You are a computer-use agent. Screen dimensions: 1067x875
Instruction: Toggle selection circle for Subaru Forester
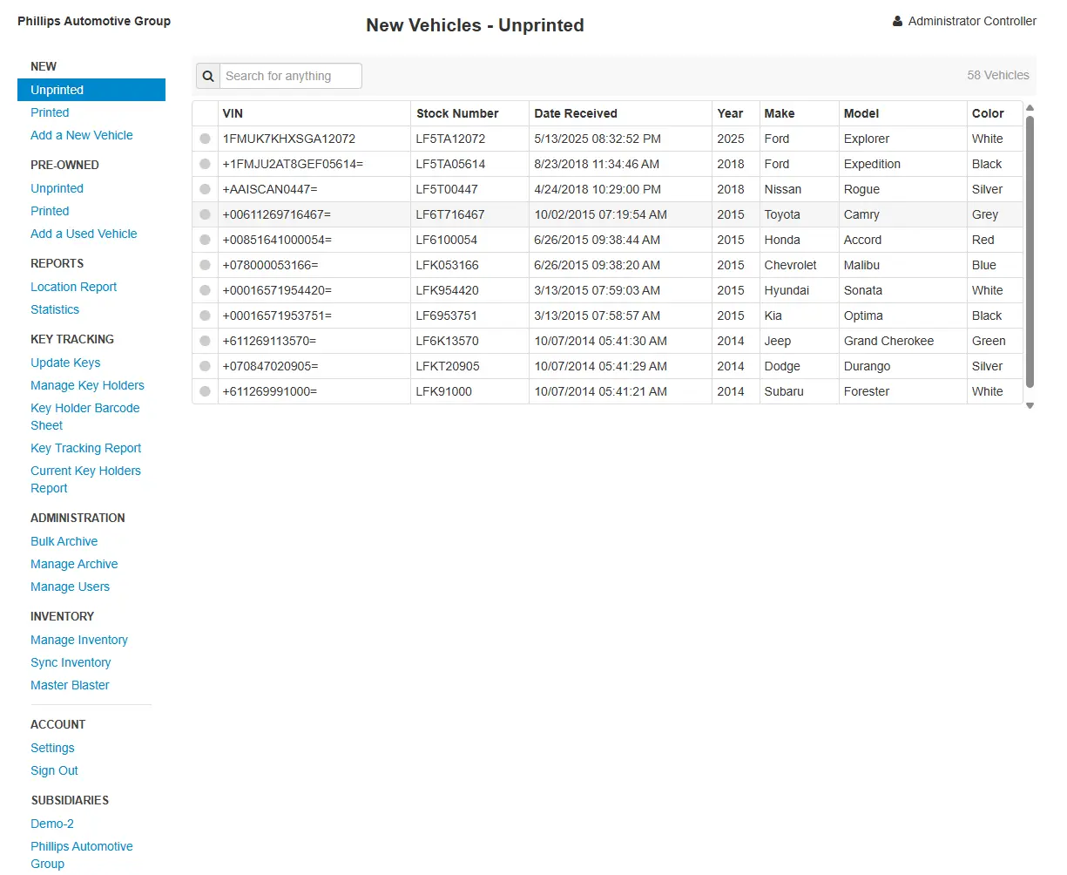205,391
